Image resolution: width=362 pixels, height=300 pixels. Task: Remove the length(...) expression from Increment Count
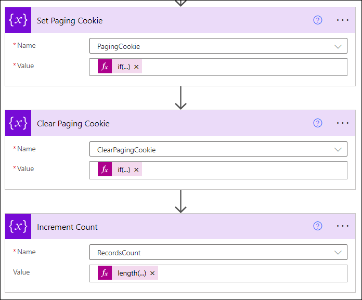click(152, 273)
